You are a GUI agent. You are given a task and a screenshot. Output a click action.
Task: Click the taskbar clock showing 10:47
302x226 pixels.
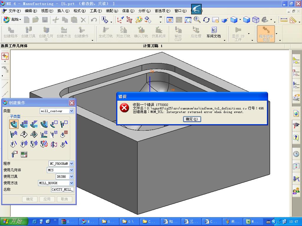[x=293, y=222]
